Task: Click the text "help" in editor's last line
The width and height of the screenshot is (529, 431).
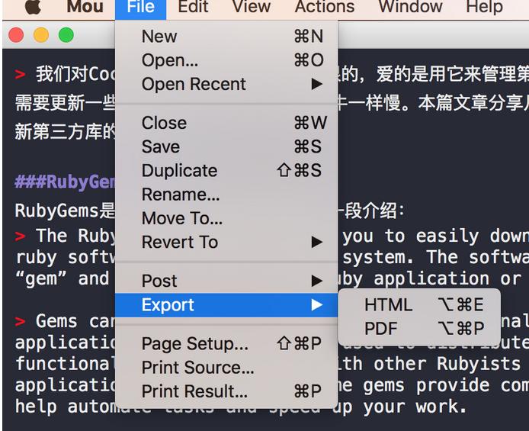Action: tap(36, 407)
